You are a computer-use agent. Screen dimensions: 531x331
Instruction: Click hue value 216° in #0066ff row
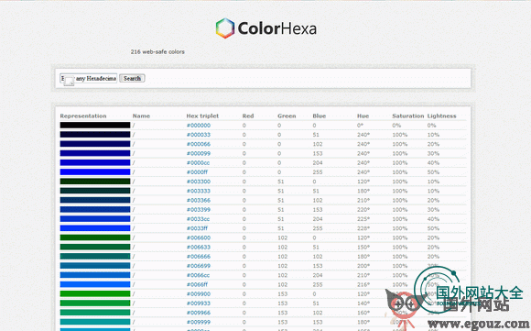pyautogui.click(x=363, y=284)
